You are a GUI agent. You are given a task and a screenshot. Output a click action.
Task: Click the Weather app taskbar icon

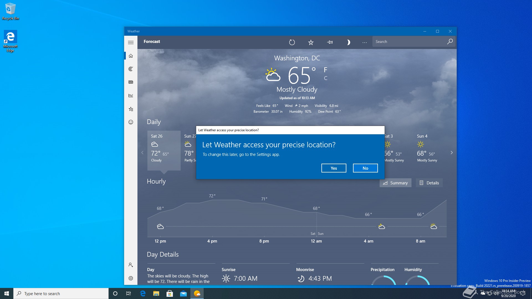pos(197,293)
